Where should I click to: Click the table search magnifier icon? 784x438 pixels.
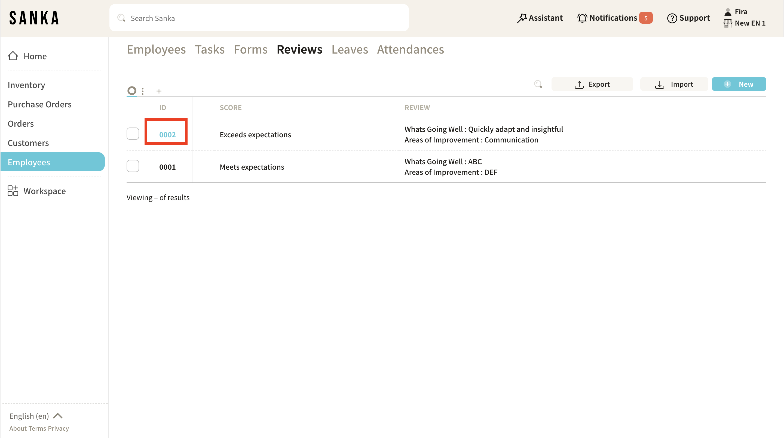click(538, 84)
